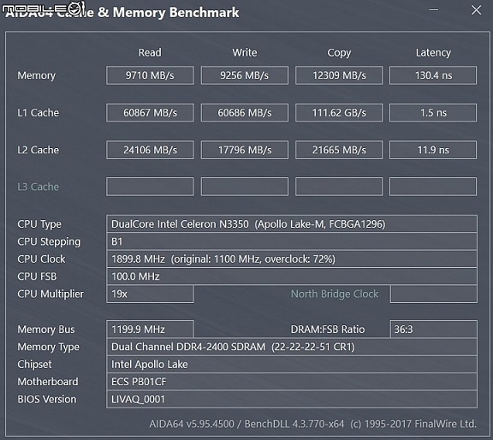Click the Memory Type DDR4-2400 field
This screenshot has height=440, width=493.
(292, 347)
